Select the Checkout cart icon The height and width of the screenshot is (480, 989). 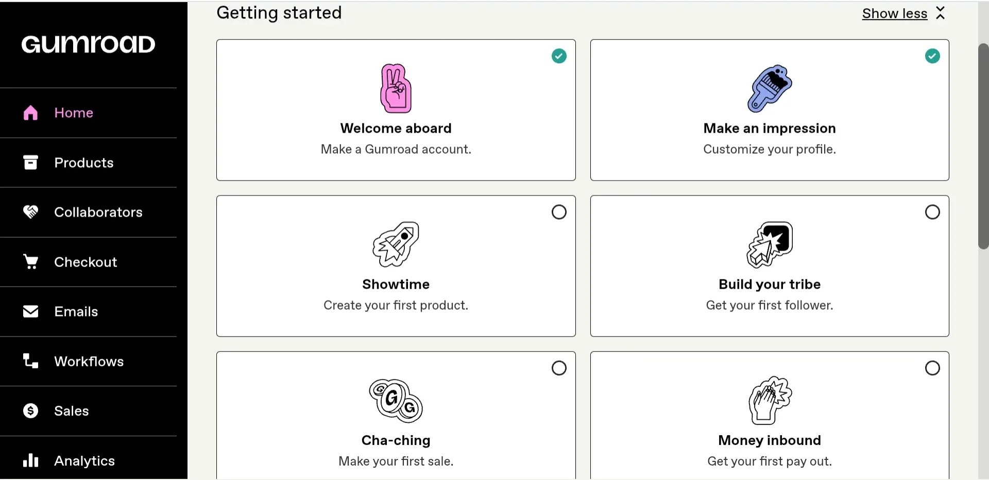30,261
